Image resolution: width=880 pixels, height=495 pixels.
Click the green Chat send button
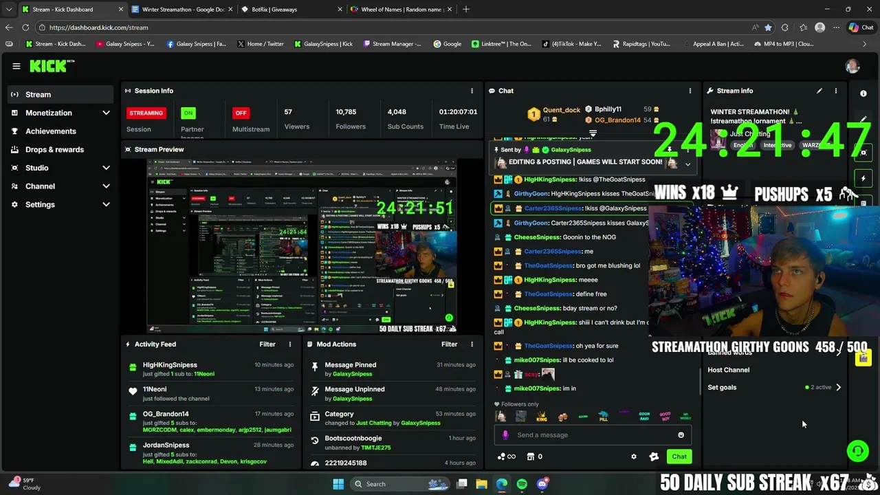[x=679, y=456]
